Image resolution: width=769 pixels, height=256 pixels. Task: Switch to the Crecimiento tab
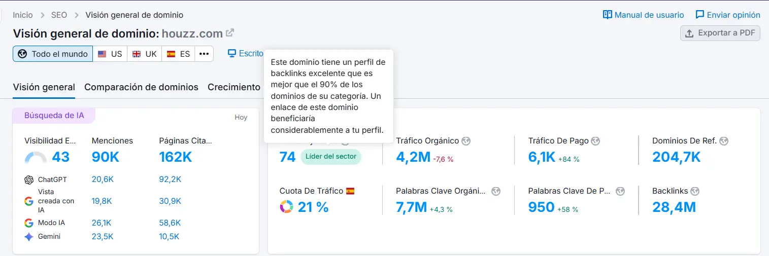pos(234,87)
